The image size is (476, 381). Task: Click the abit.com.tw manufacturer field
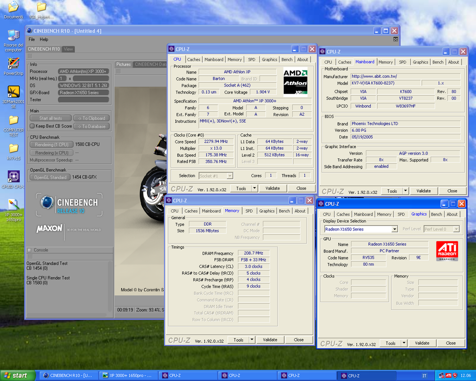pos(406,76)
